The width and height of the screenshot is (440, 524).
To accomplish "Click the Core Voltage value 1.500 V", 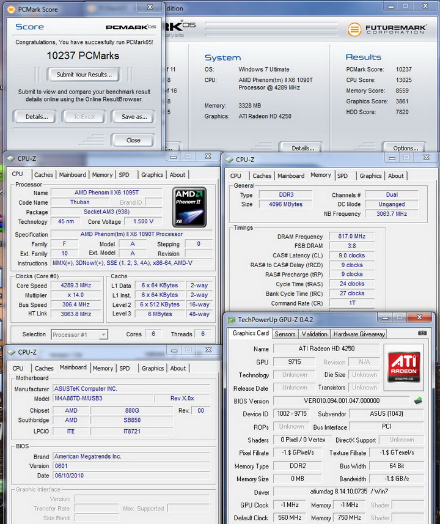I will tap(144, 221).
